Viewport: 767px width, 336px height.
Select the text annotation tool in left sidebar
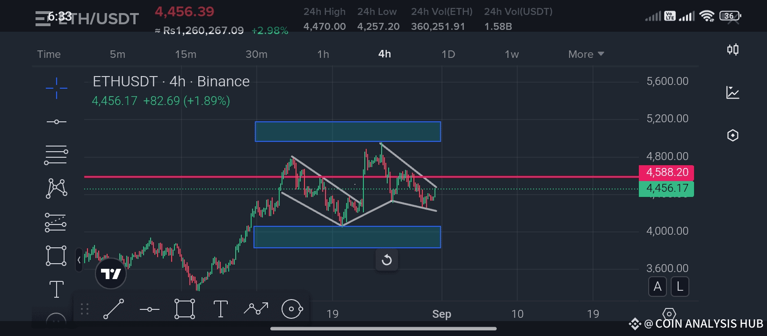point(57,289)
